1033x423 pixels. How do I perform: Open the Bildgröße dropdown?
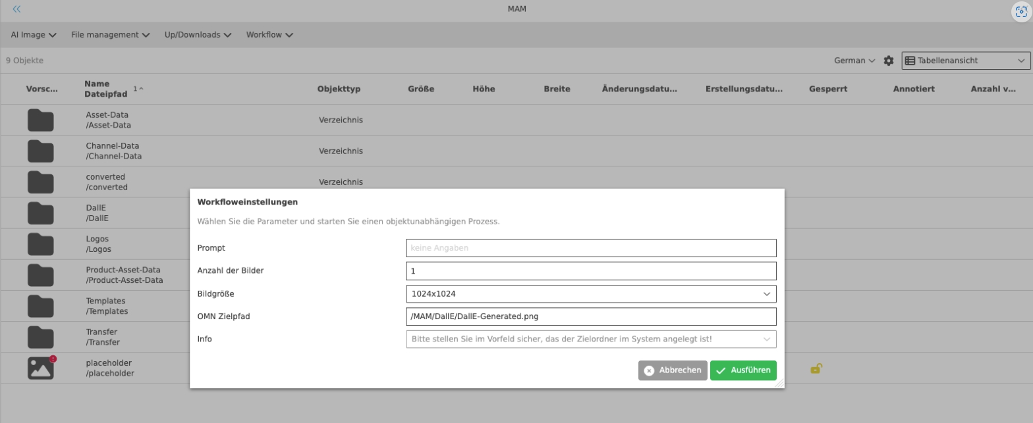point(591,293)
